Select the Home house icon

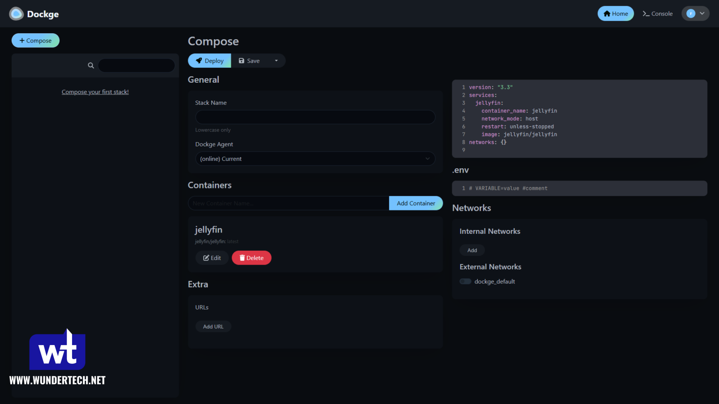coord(607,14)
